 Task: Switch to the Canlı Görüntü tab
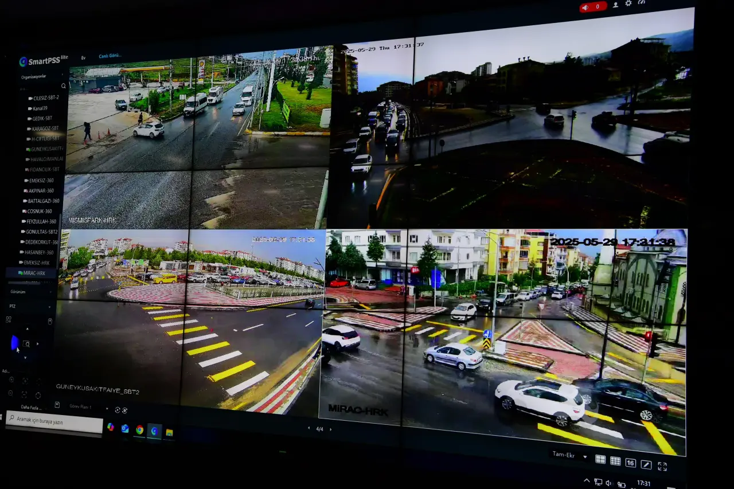(110, 56)
